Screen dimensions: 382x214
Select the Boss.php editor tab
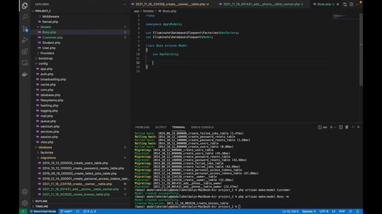324,4
